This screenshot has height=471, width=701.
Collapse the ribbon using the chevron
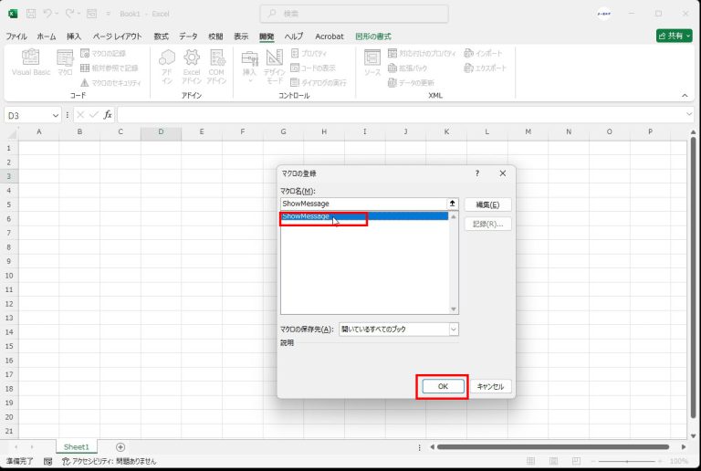(685, 95)
